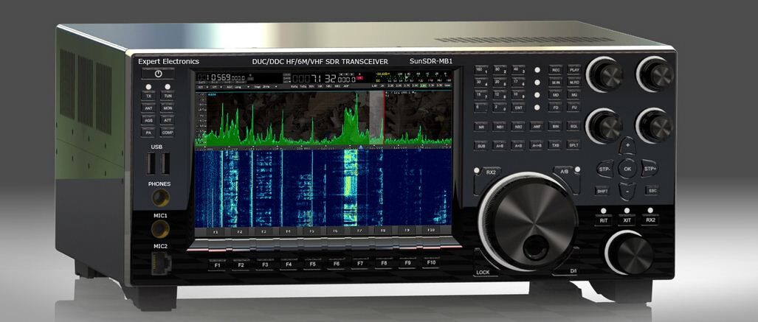Select the 17 band key numbered 6

coord(517,83)
